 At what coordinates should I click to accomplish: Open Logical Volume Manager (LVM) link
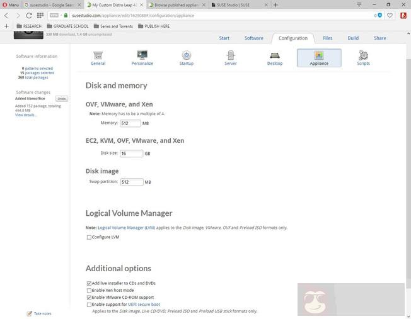point(126,228)
